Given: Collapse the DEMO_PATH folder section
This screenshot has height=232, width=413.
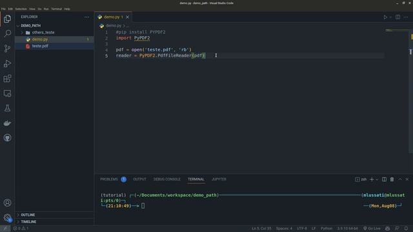Looking at the screenshot, I should (x=54, y=26).
